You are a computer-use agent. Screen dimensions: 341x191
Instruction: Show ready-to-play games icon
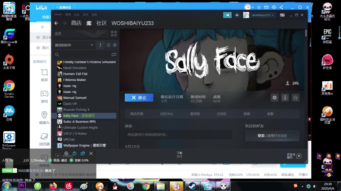pos(115,45)
